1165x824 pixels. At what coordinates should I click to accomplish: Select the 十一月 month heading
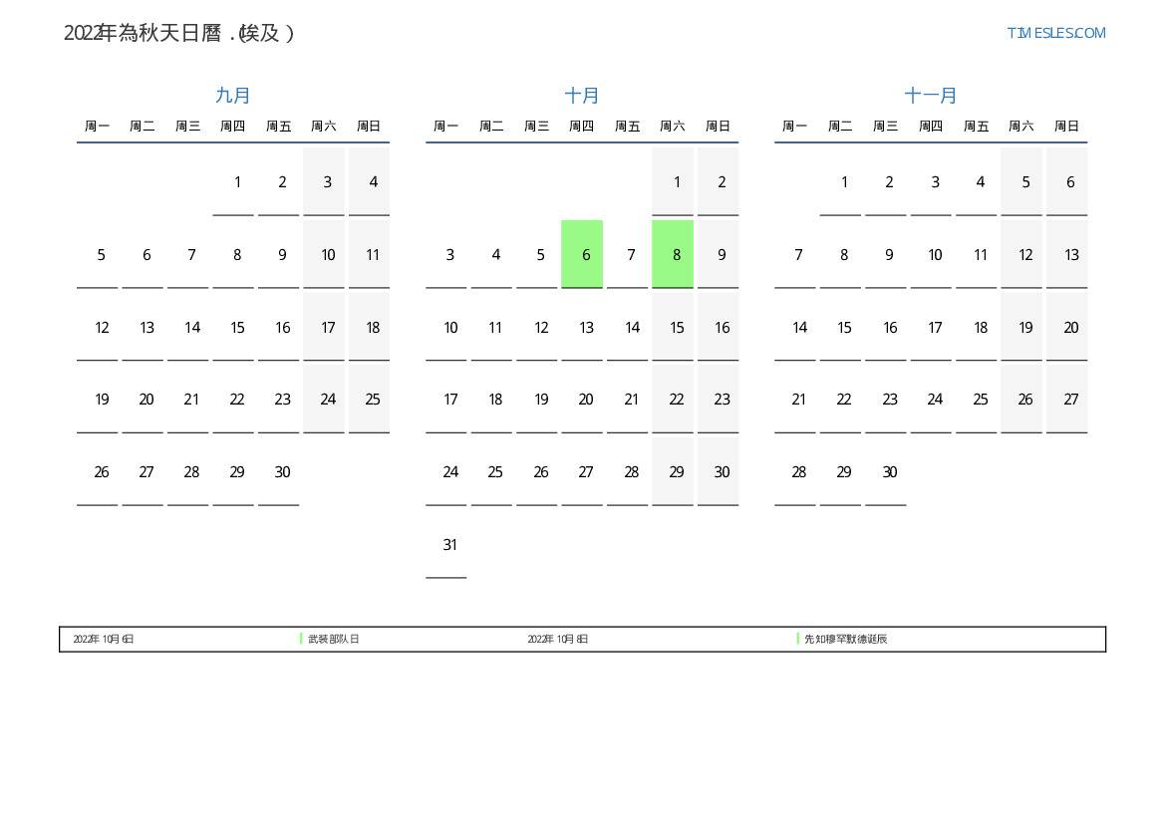click(x=931, y=96)
